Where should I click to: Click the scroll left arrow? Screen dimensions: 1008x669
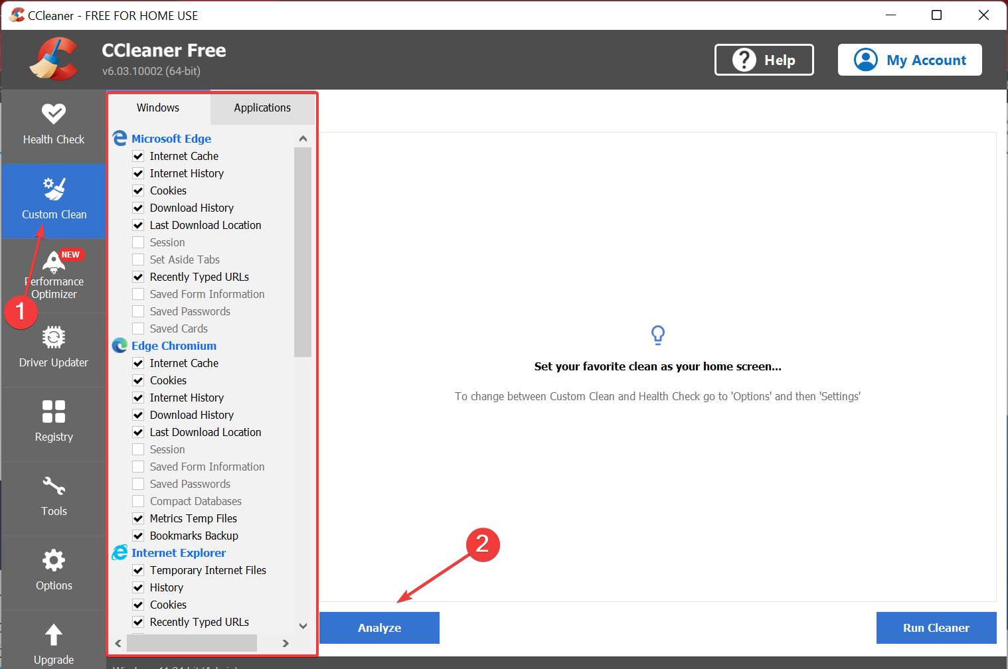tap(118, 643)
